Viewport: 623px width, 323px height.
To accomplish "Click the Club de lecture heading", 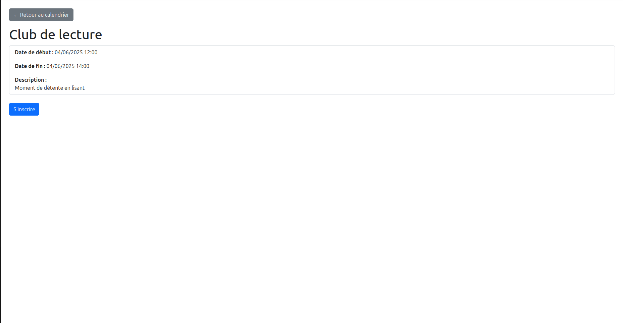I will [x=56, y=35].
